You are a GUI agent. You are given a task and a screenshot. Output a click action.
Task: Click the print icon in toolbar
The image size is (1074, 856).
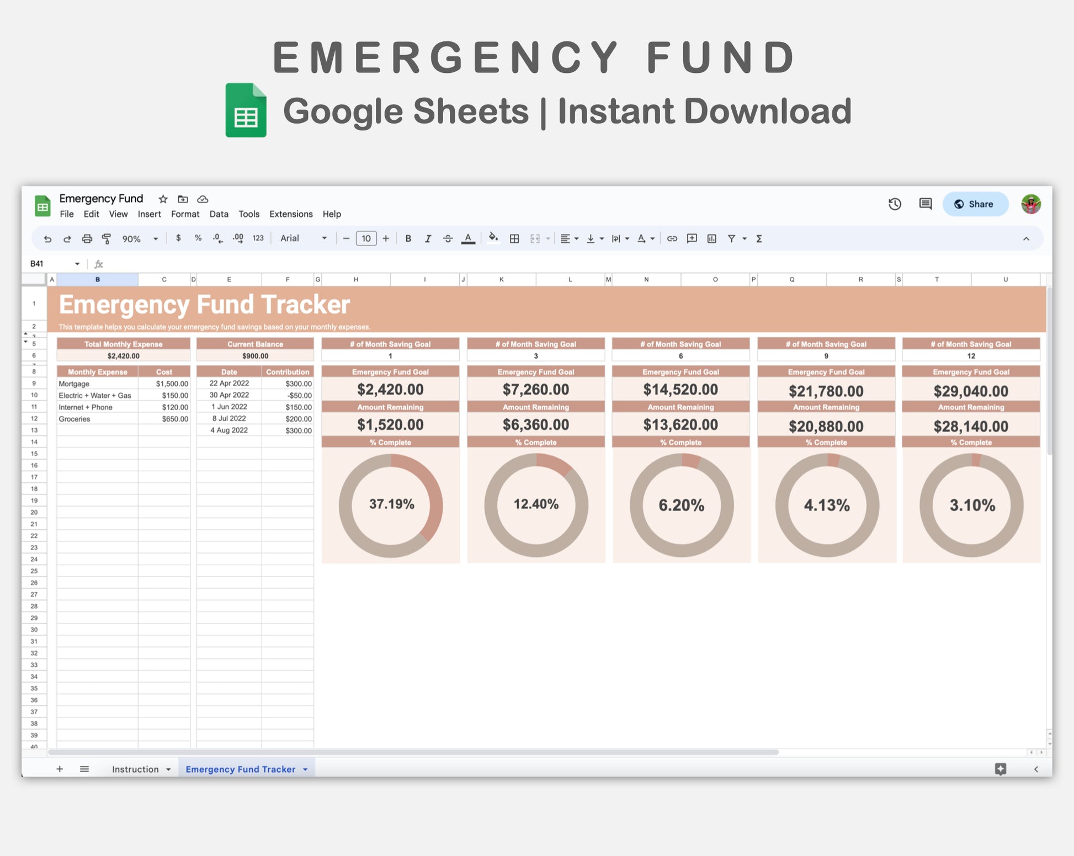coord(87,238)
